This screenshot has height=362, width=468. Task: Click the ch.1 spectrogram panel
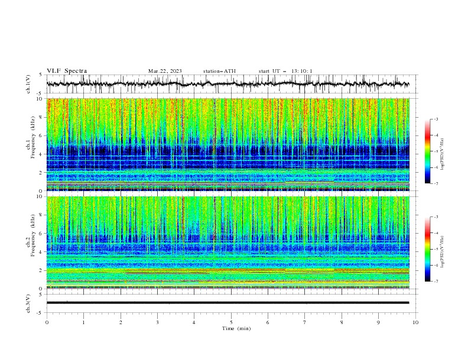[x=228, y=144]
